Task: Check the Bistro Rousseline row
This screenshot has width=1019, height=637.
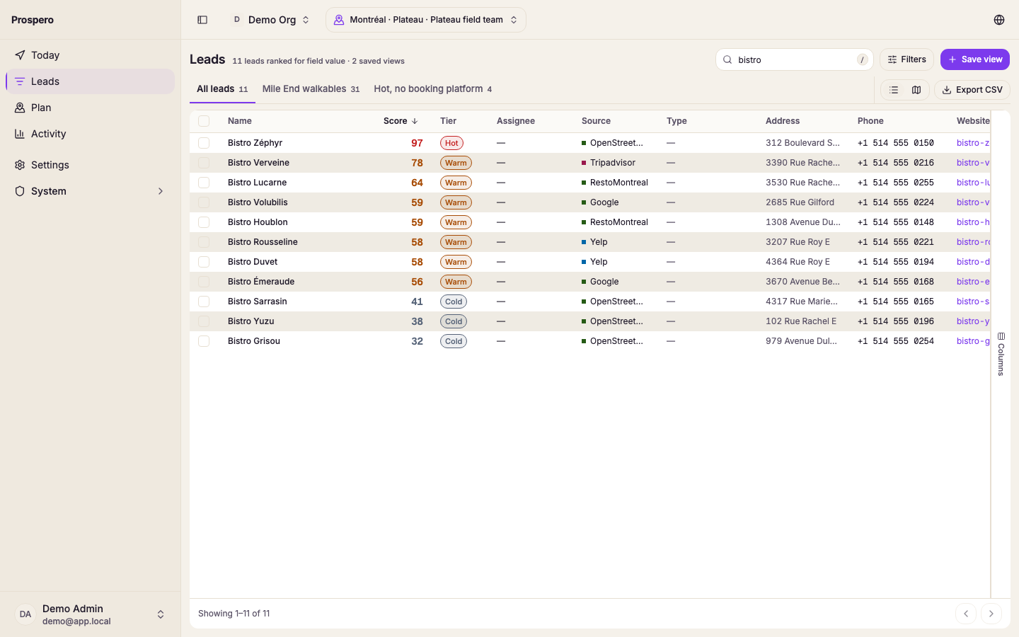Action: coord(204,242)
